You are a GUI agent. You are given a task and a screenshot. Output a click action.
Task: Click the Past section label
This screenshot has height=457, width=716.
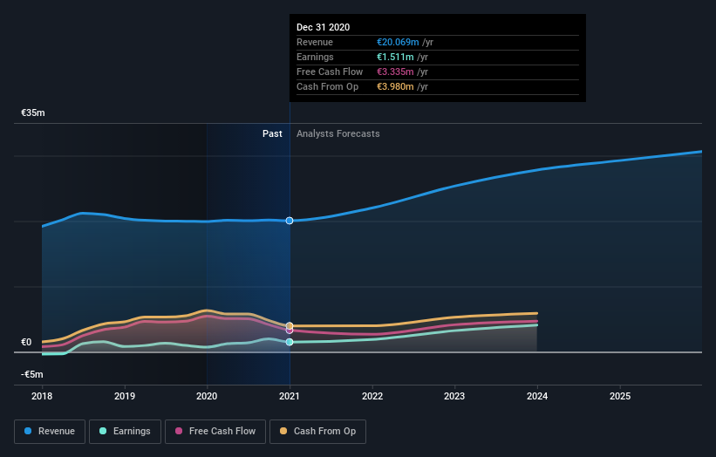tap(272, 133)
